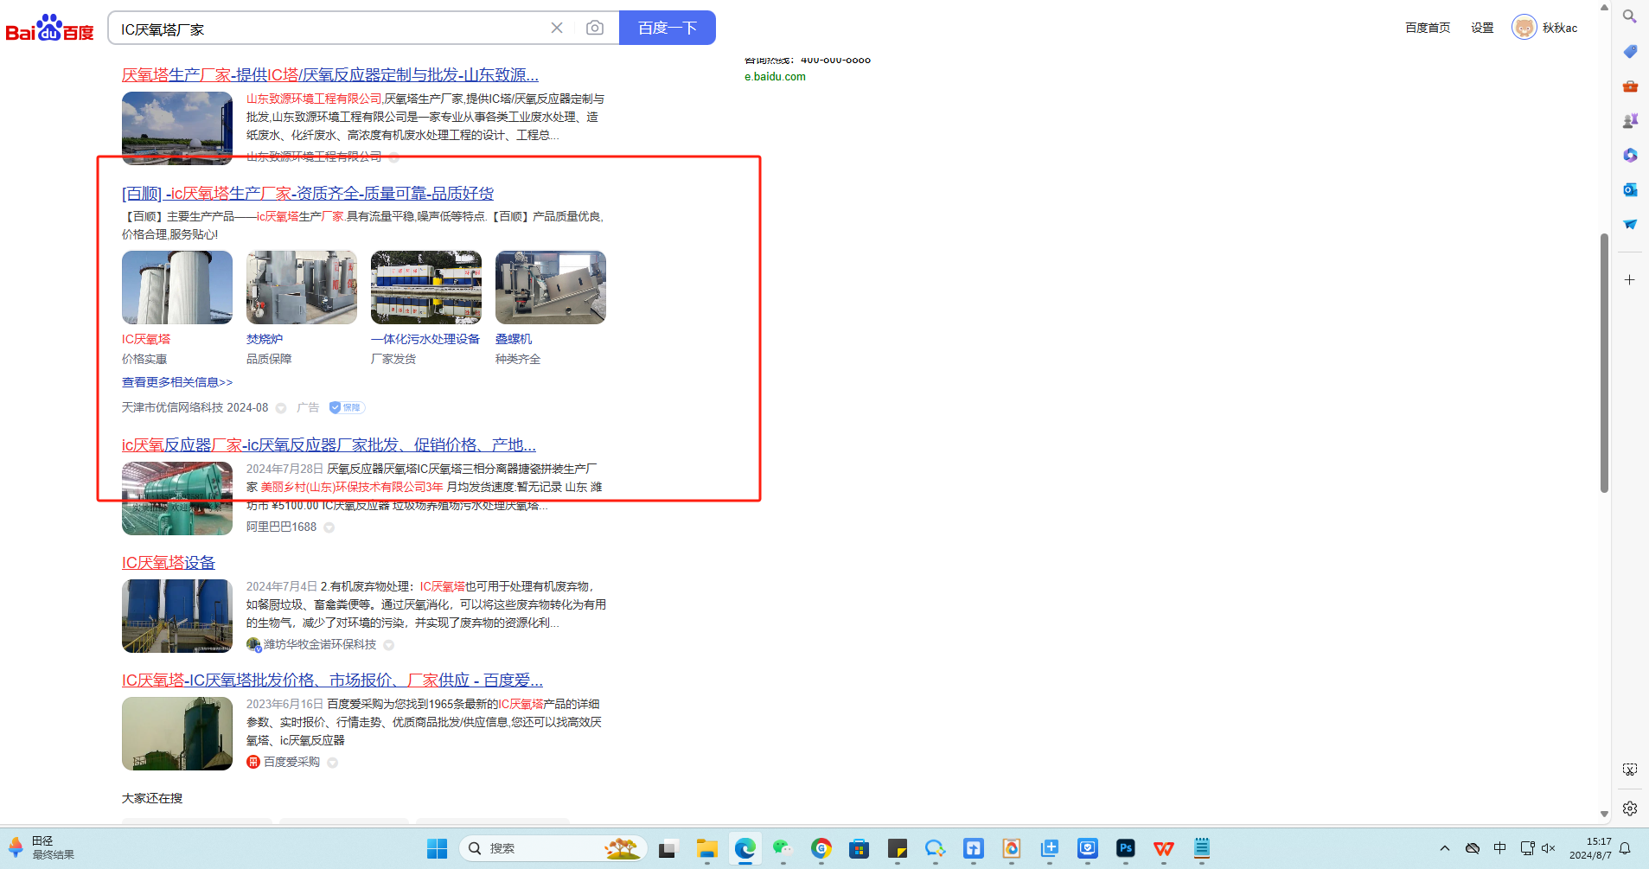Open the Games chess icon in sidebar
Image resolution: width=1649 pixels, height=869 pixels.
point(1630,121)
